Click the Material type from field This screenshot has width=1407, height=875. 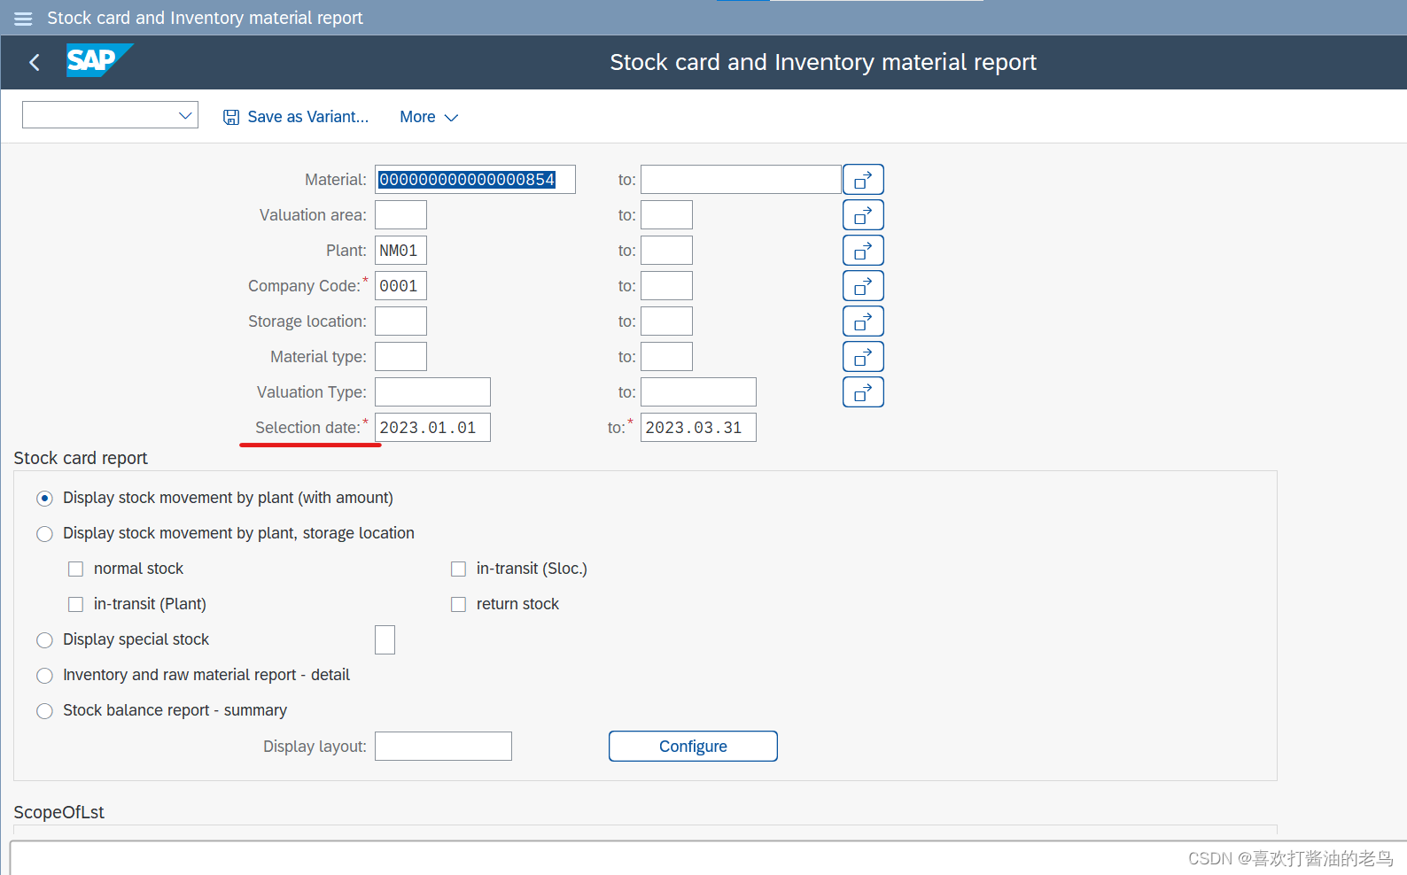click(400, 357)
